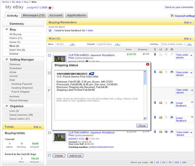Tick the checkbox for the listing showing a tracking number

pos(49,133)
